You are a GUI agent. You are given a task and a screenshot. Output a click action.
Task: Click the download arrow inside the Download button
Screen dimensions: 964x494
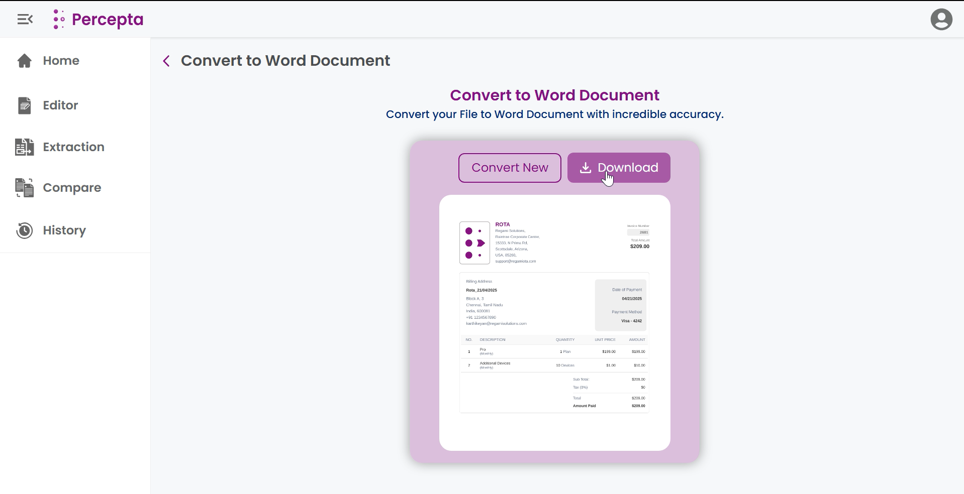click(x=586, y=168)
